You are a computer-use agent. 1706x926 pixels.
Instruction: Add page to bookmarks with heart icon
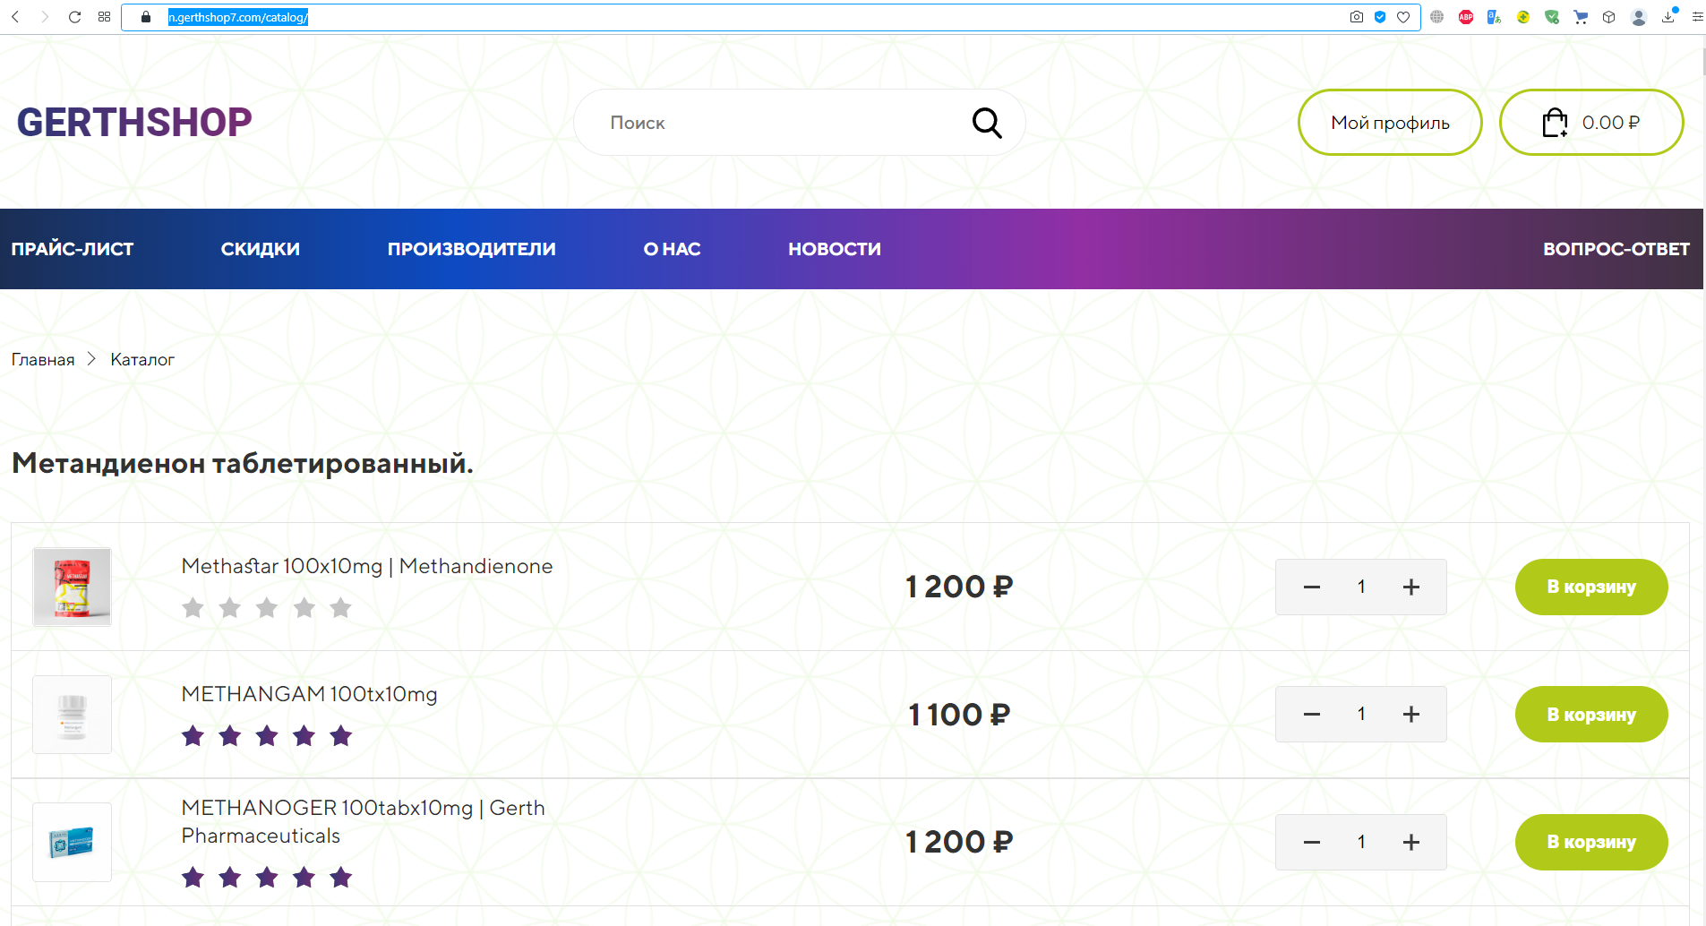click(x=1403, y=17)
